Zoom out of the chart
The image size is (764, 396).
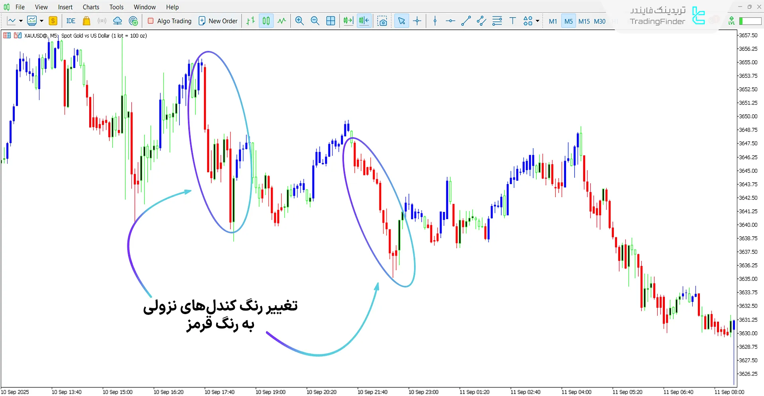pyautogui.click(x=315, y=21)
